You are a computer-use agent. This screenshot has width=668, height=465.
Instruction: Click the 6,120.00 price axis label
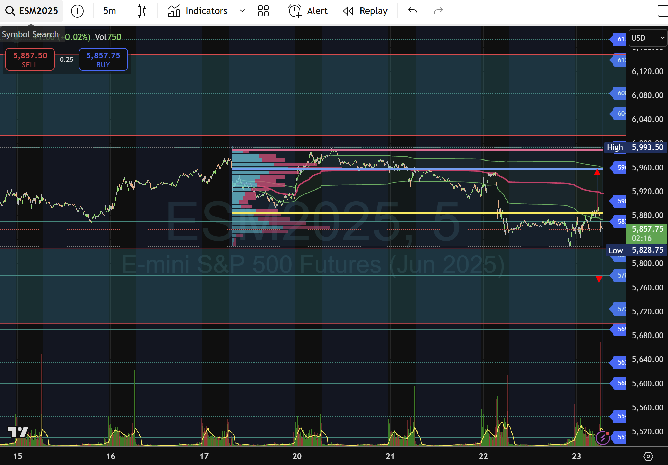pyautogui.click(x=647, y=71)
